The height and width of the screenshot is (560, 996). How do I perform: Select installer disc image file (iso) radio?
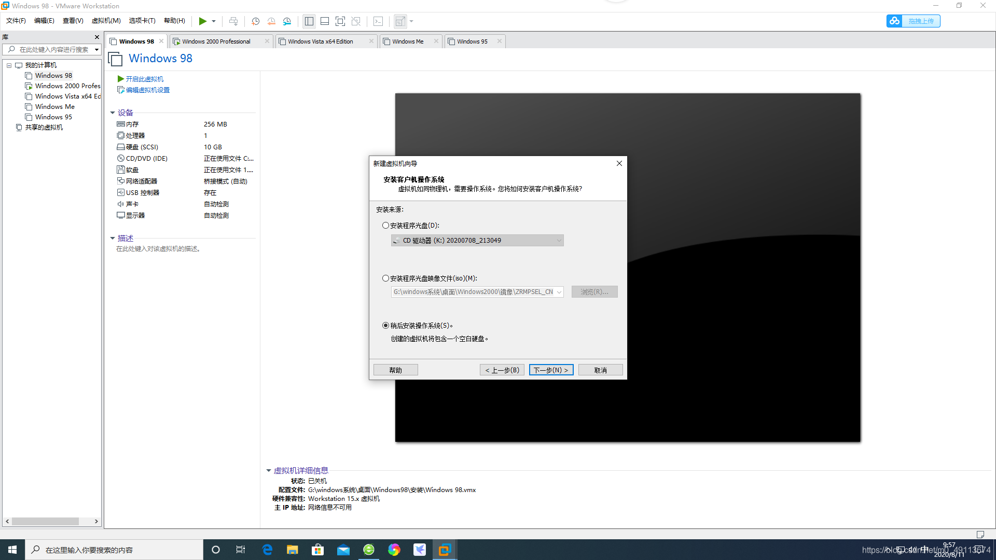click(x=385, y=278)
